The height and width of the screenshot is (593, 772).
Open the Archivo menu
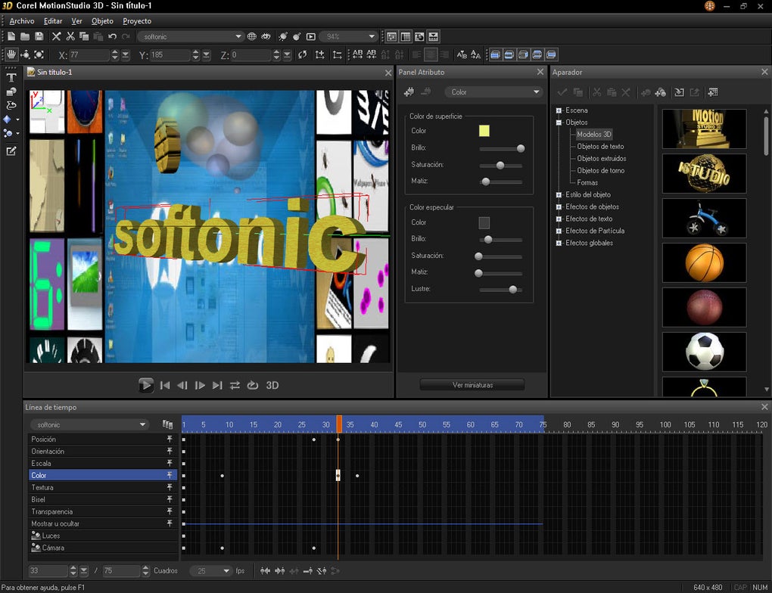pyautogui.click(x=21, y=21)
